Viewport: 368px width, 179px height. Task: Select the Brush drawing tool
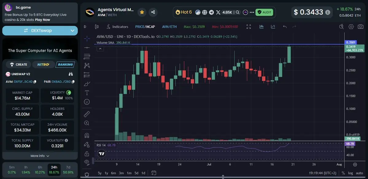87,84
